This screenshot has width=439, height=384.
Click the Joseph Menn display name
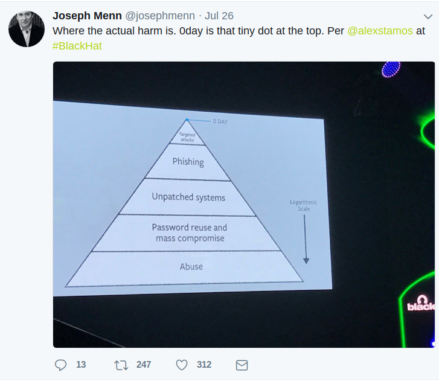[x=87, y=16]
